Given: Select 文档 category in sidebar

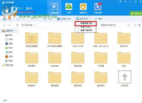Looking at the screenshot, I should pos(9,39).
